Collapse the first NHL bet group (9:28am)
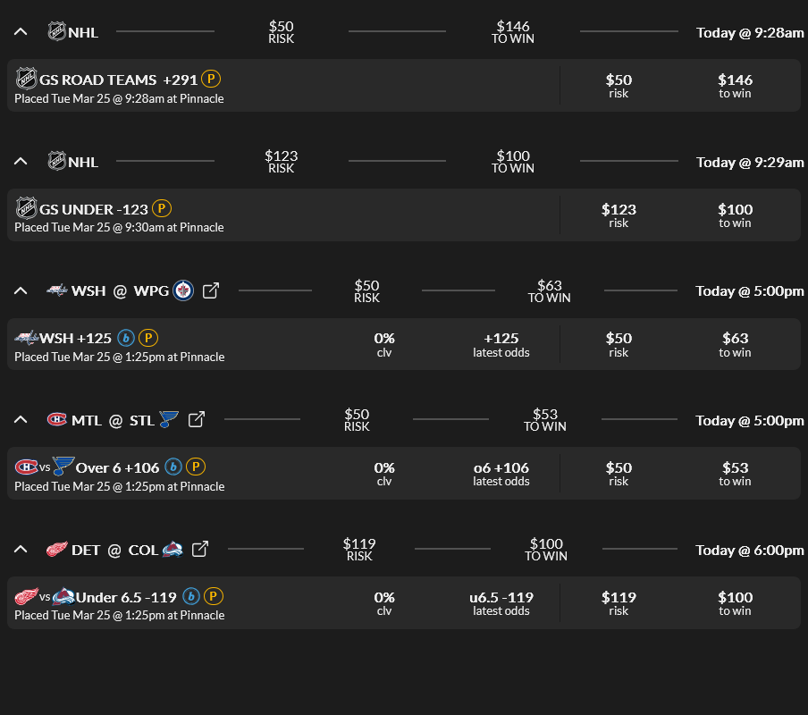 [21, 32]
